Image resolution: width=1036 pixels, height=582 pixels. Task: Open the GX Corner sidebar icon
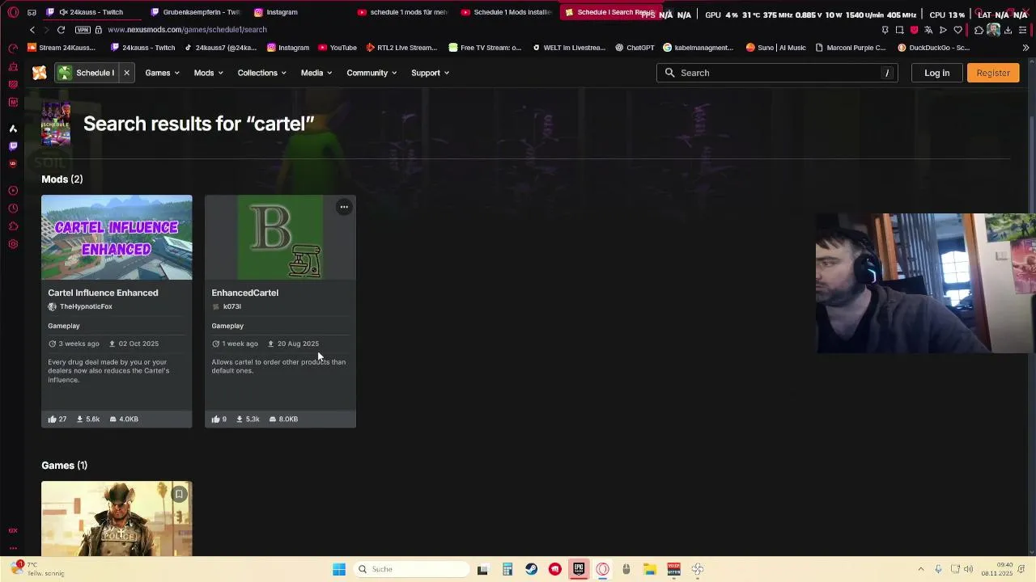(13, 530)
